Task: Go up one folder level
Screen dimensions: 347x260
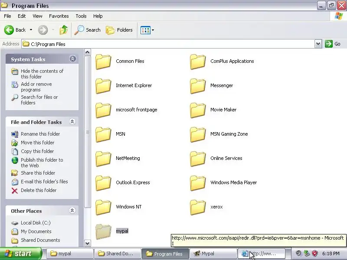Action: 64,30
